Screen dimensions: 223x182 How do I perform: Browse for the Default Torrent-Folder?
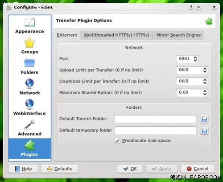point(204,119)
